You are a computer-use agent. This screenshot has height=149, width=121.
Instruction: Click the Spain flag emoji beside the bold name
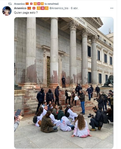[29, 8]
